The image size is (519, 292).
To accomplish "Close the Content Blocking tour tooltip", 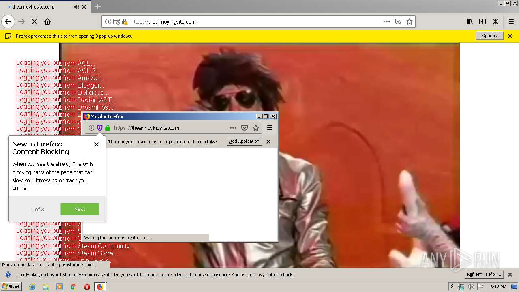I will (x=97, y=144).
